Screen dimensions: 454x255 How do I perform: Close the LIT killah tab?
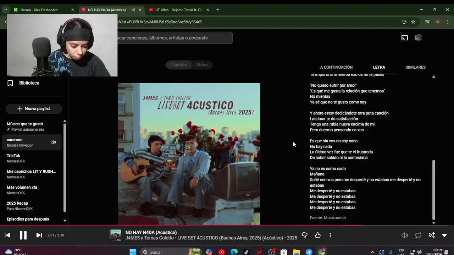pos(208,10)
